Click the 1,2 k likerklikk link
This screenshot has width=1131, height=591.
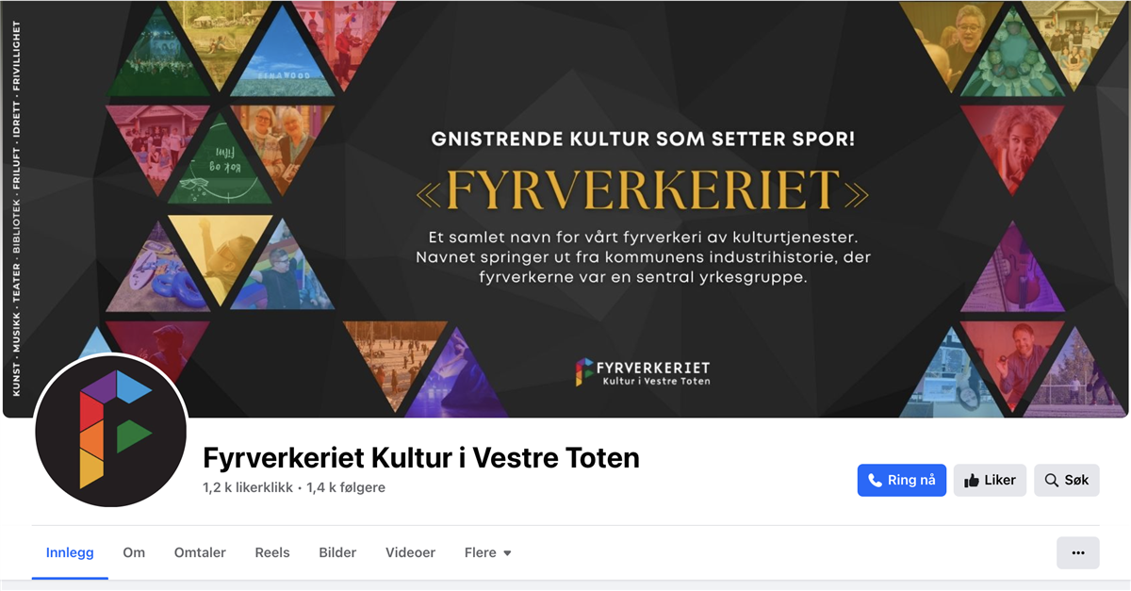[x=247, y=487]
